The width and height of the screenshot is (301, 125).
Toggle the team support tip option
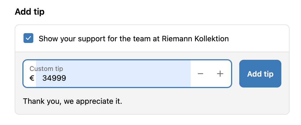28,38
